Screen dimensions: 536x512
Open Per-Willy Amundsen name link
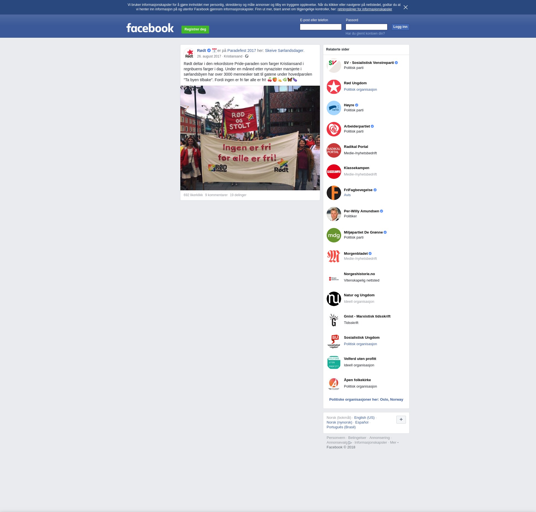tap(362, 211)
